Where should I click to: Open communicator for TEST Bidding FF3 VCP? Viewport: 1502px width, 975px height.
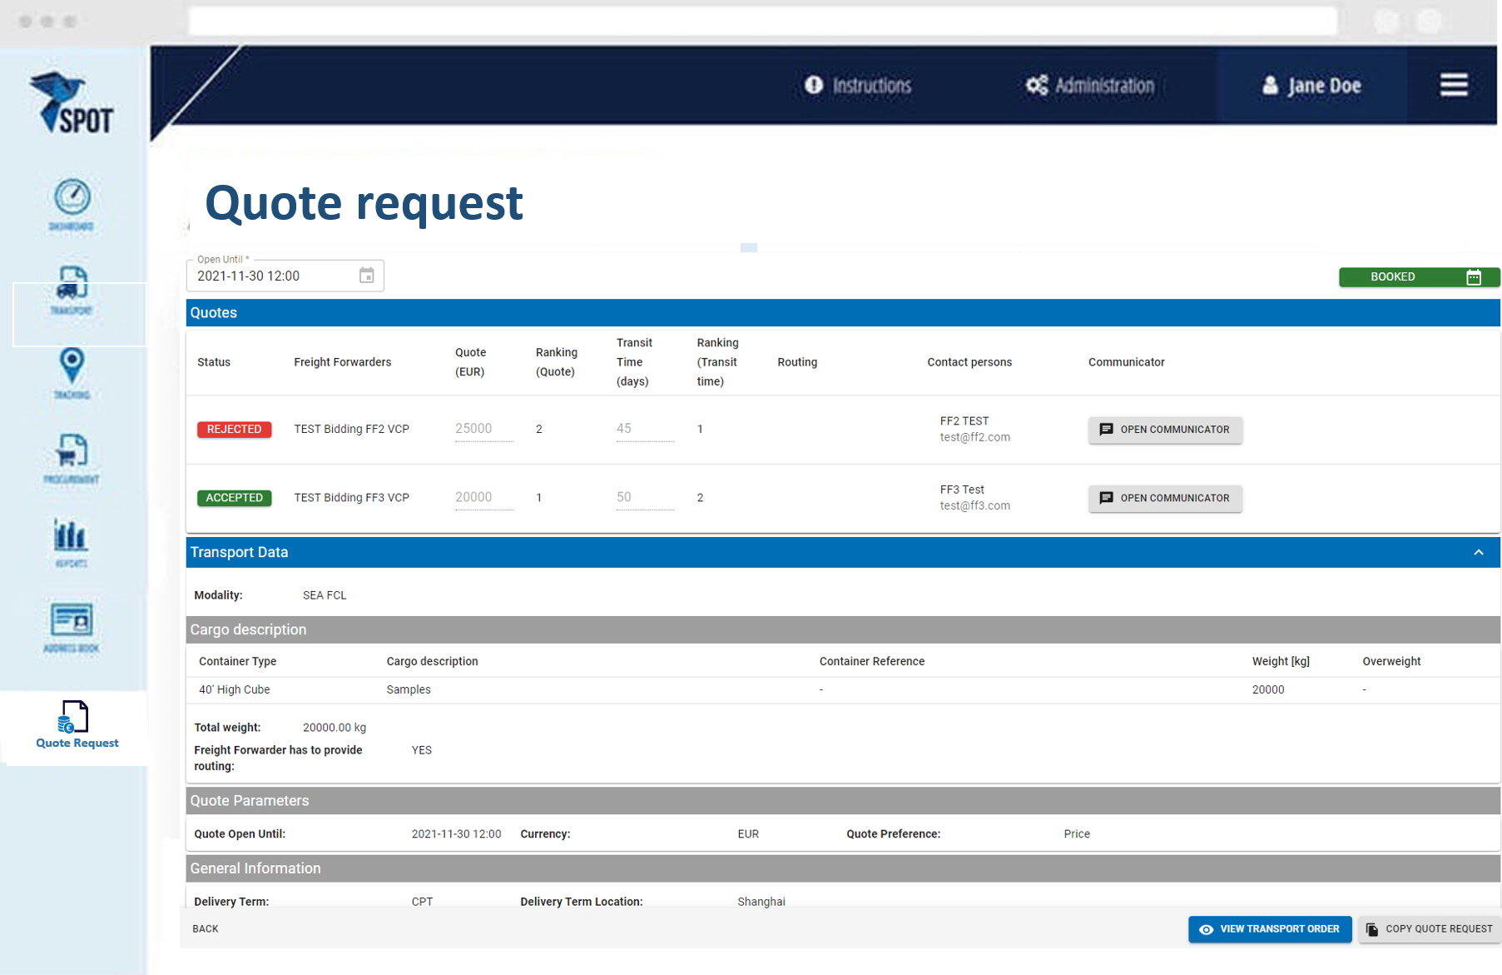click(1164, 498)
